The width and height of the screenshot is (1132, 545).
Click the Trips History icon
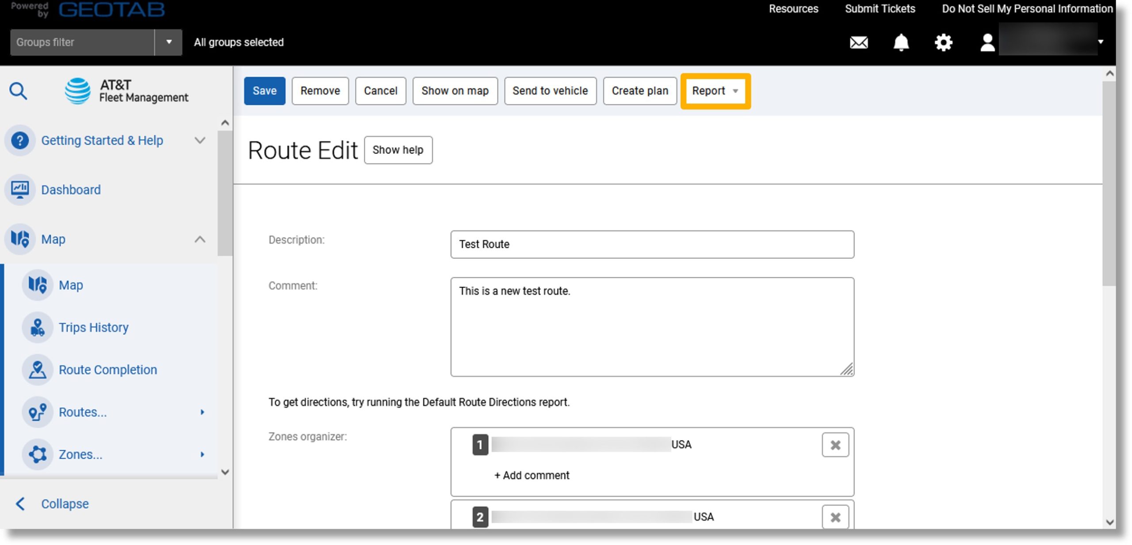click(x=38, y=327)
